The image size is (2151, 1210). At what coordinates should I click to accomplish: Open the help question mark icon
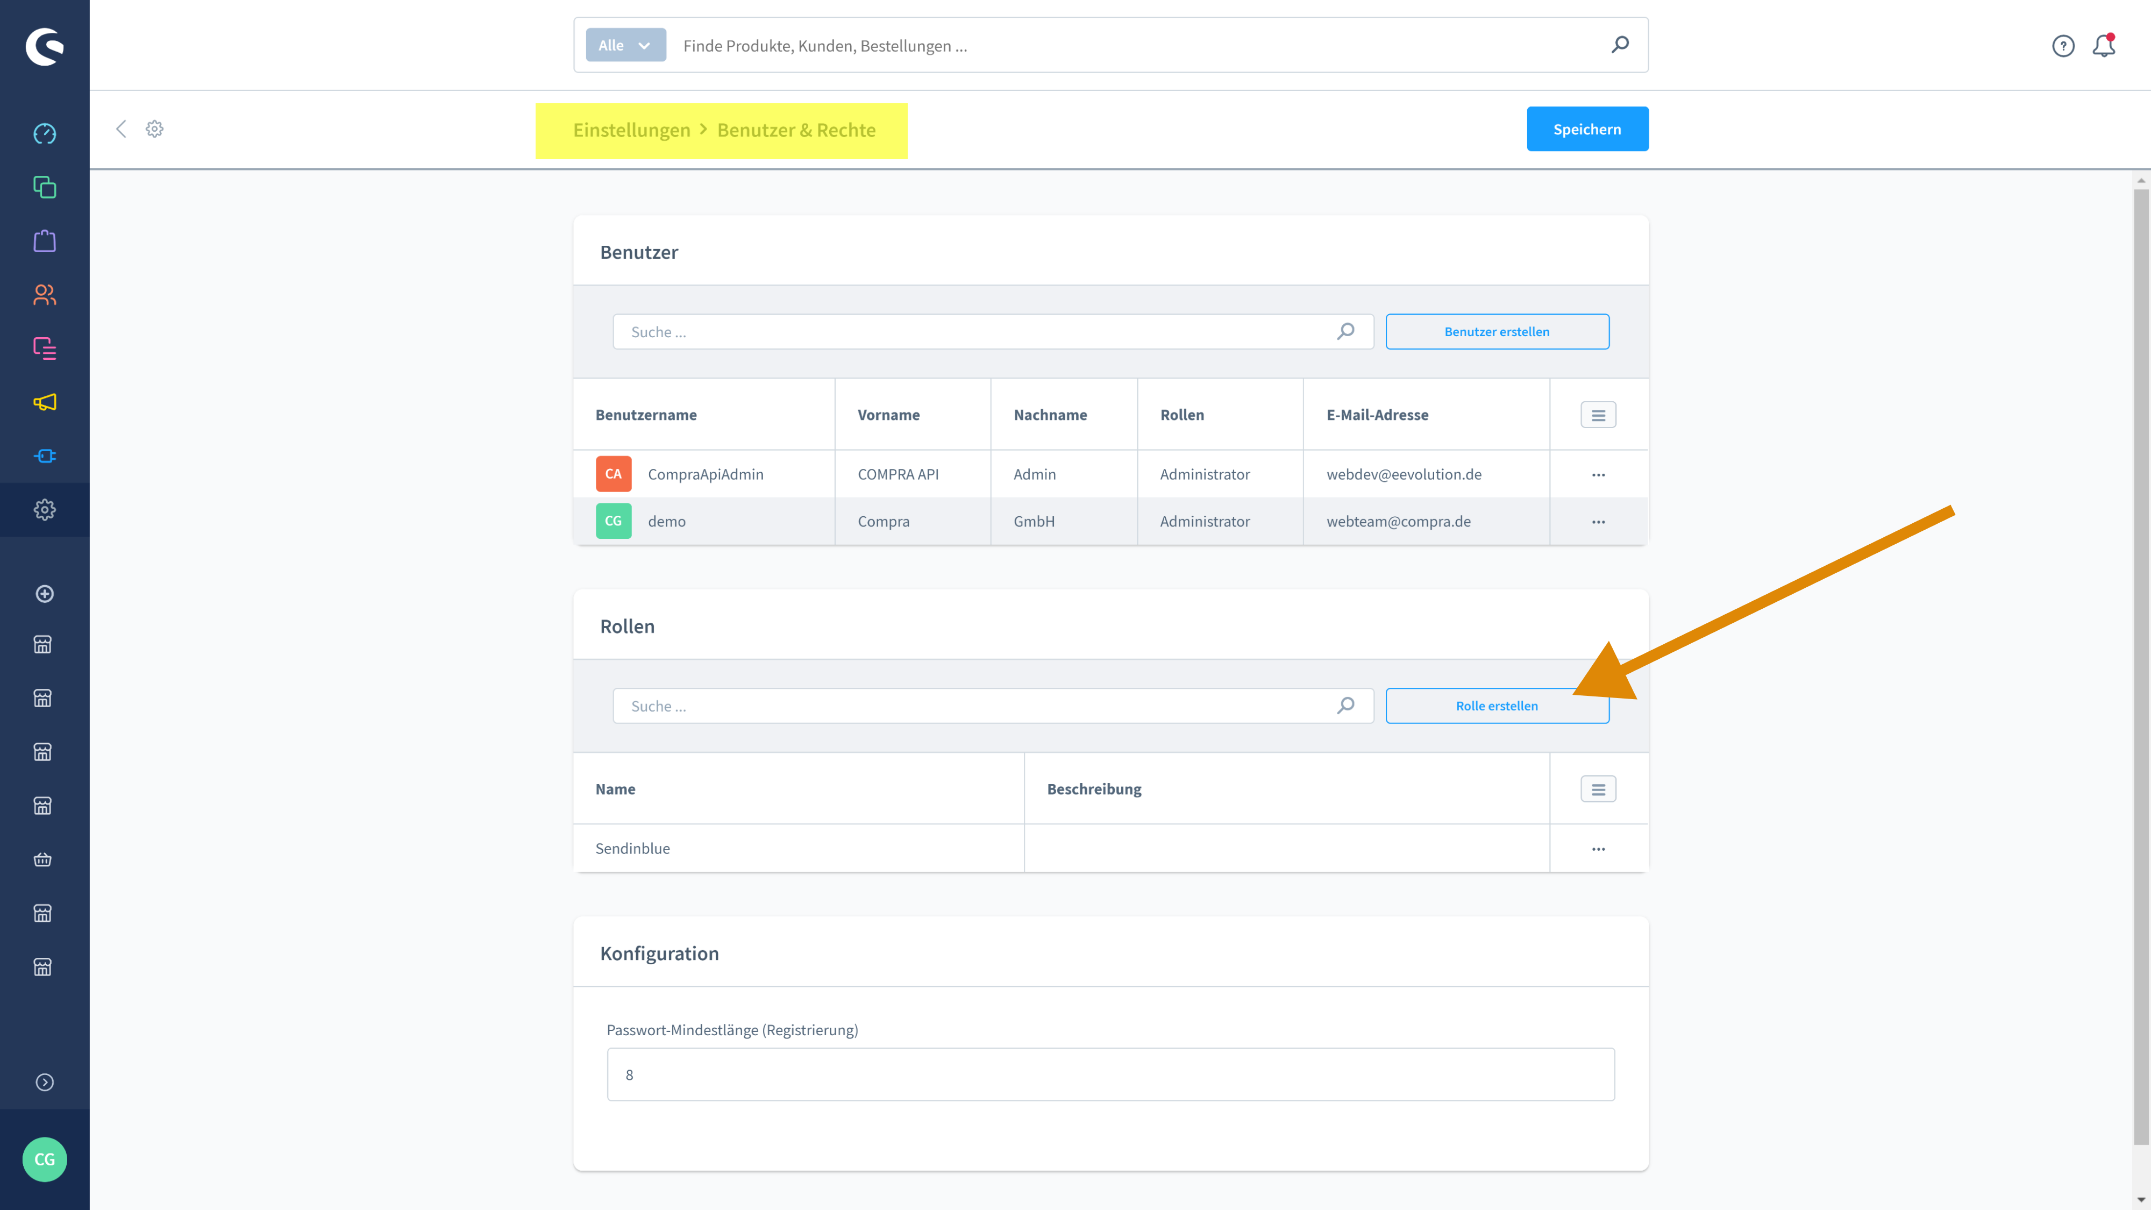pos(2062,46)
